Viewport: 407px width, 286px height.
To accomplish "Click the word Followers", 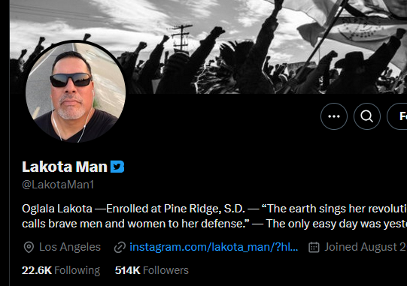I will click(x=166, y=270).
